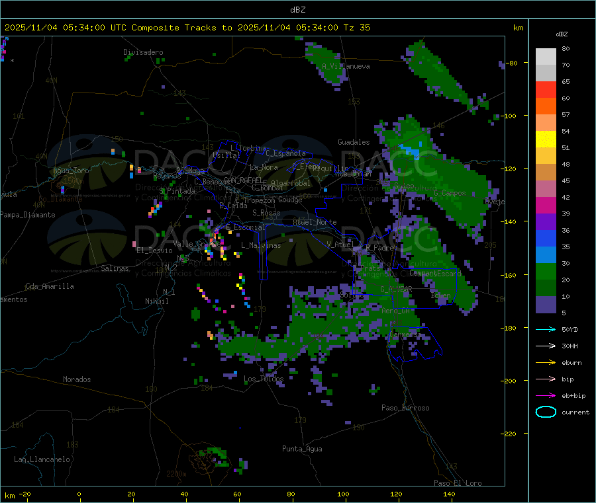Screen dimensions: 596x503
Task: Click the Bowen map label
Action: point(441,295)
